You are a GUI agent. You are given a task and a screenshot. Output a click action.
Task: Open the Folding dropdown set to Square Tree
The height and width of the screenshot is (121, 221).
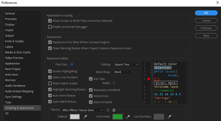[x=126, y=64]
